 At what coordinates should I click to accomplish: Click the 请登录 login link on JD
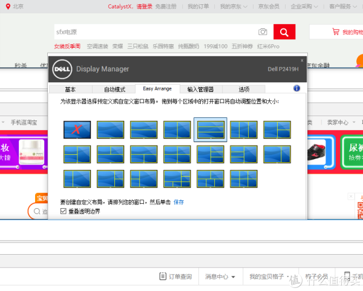(x=144, y=7)
